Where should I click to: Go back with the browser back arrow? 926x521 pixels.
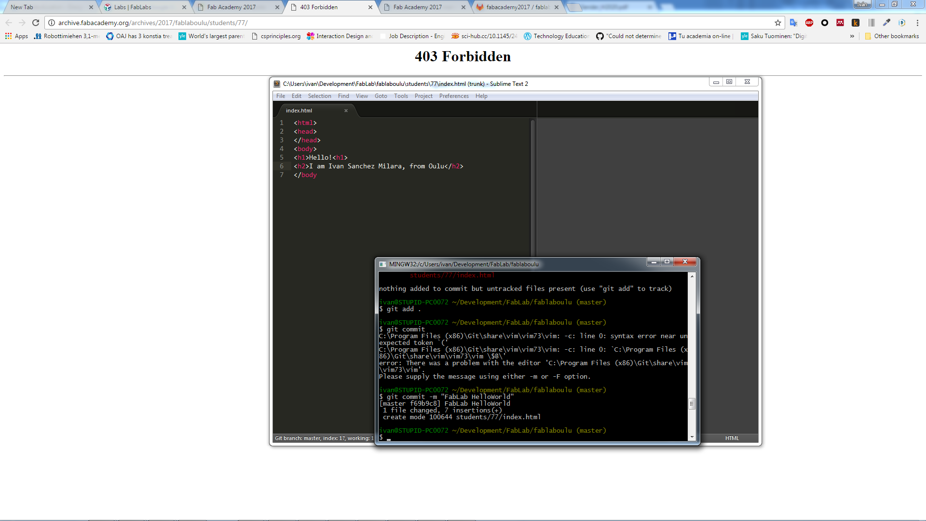pos(9,23)
